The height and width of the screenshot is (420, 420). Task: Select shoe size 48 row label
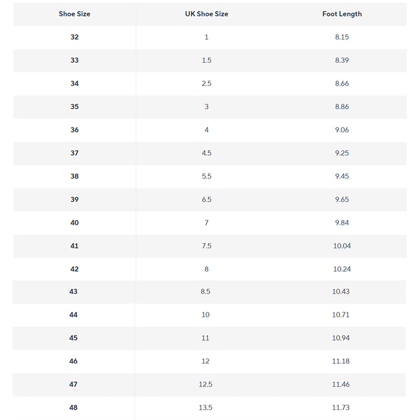click(73, 407)
